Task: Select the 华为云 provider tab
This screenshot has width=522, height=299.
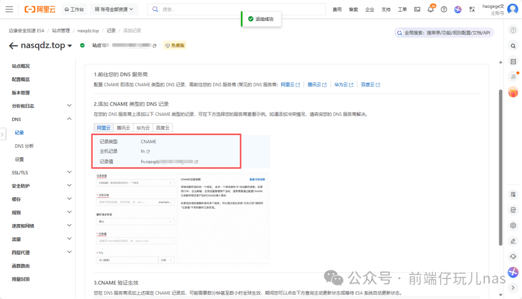Action: [143, 128]
